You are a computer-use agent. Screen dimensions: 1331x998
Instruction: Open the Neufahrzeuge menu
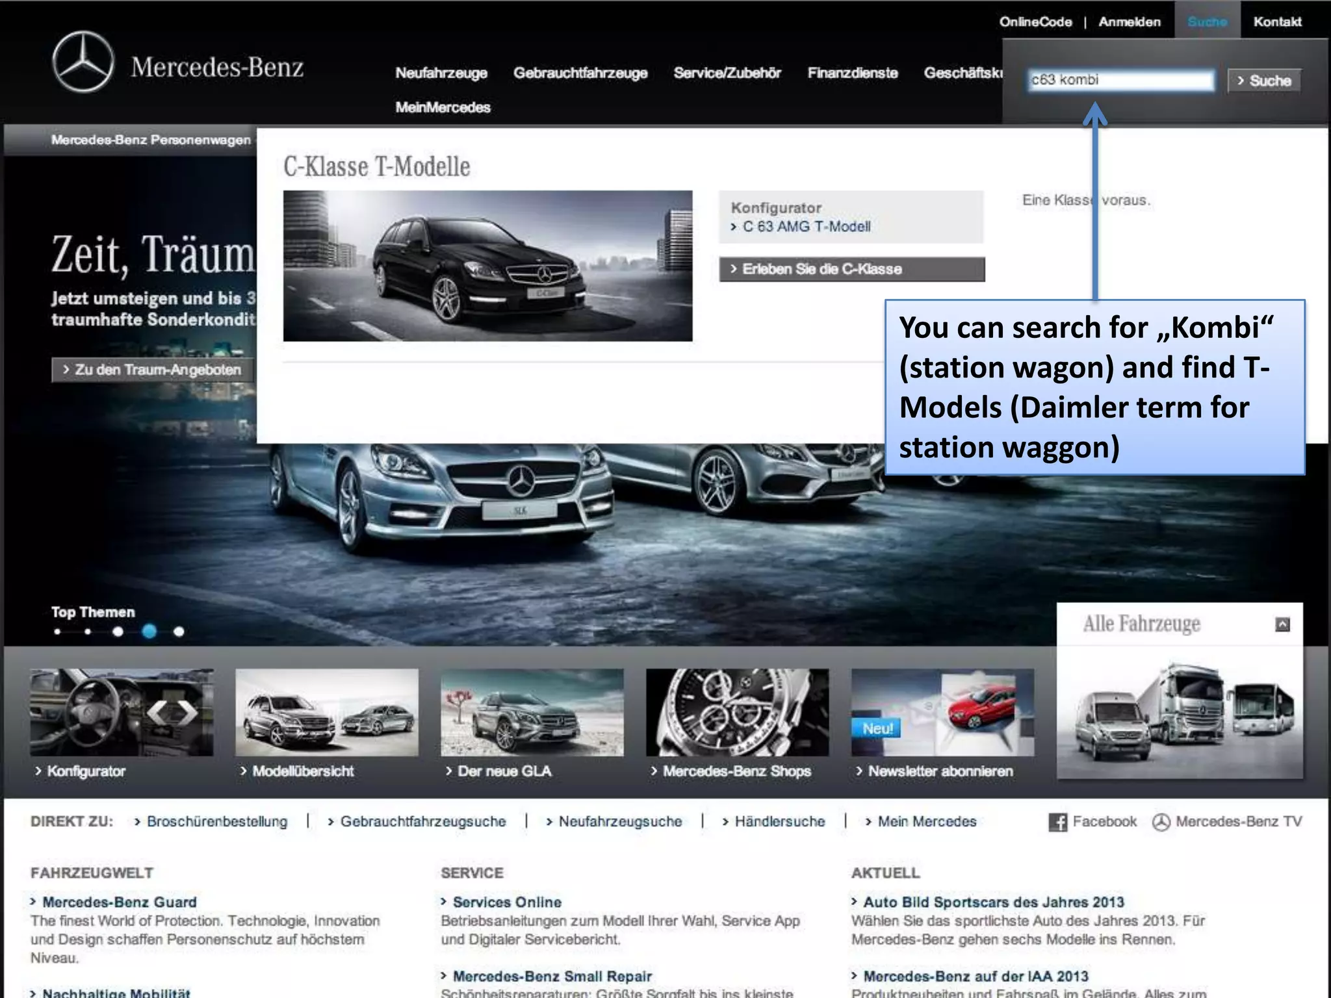click(441, 73)
